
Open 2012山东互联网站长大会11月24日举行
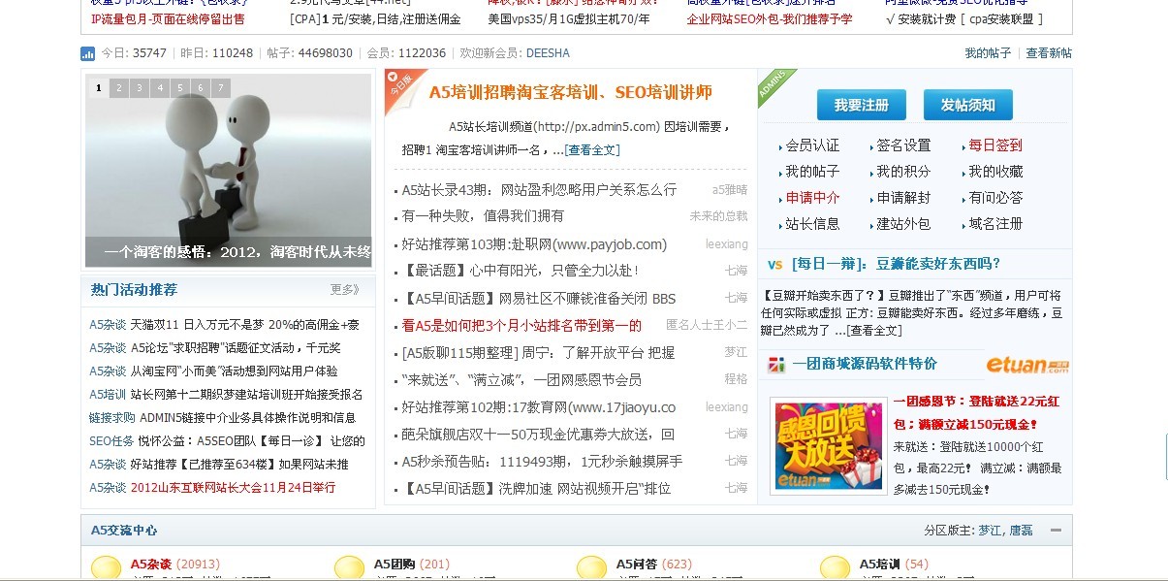pyautogui.click(x=233, y=488)
